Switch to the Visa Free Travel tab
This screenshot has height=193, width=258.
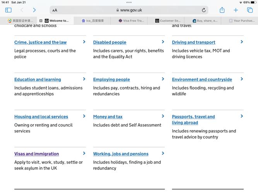pyautogui.click(x=131, y=21)
